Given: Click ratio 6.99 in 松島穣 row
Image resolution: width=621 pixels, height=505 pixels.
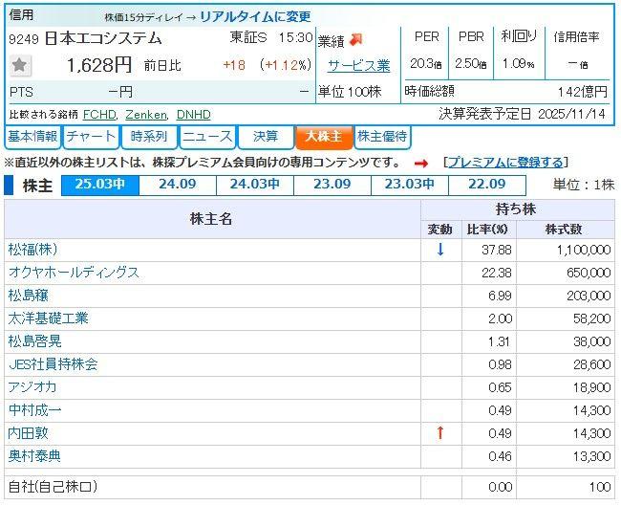Looking at the screenshot, I should (x=500, y=296).
